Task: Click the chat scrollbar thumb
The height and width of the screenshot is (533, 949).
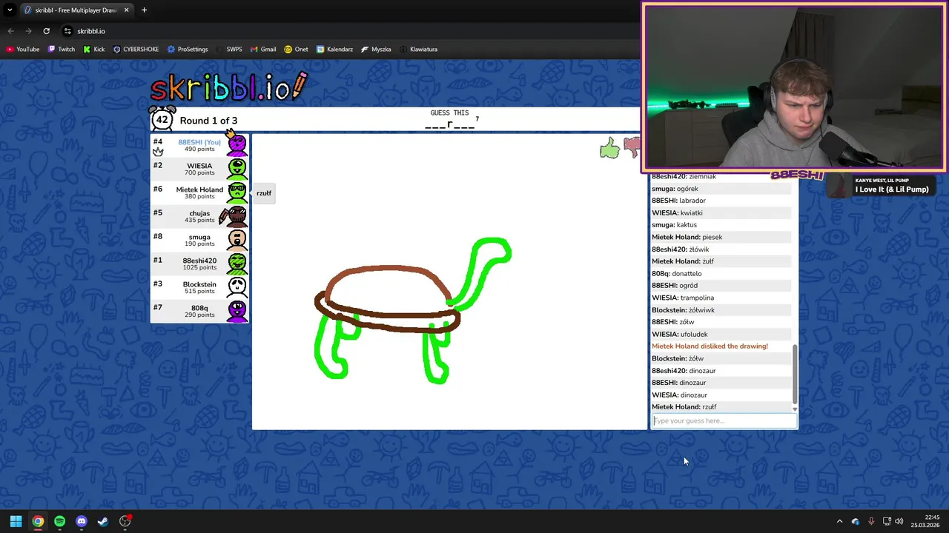Action: pos(795,374)
